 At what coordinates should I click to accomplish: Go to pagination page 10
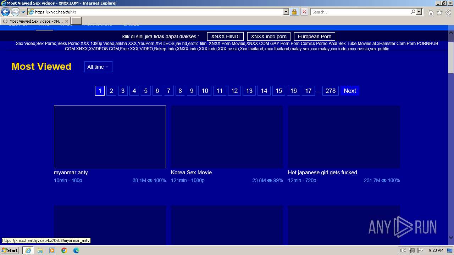point(205,91)
